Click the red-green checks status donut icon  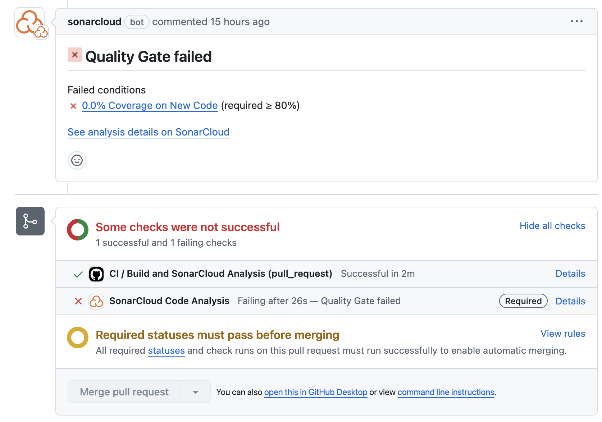[x=78, y=230]
